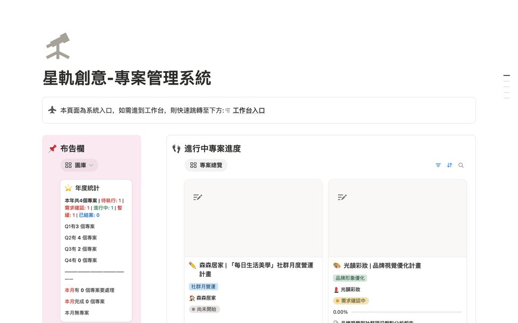This screenshot has height=323, width=518.
Task: Click the highlighted dark outline marker in table of contents
Action: click(507, 75)
